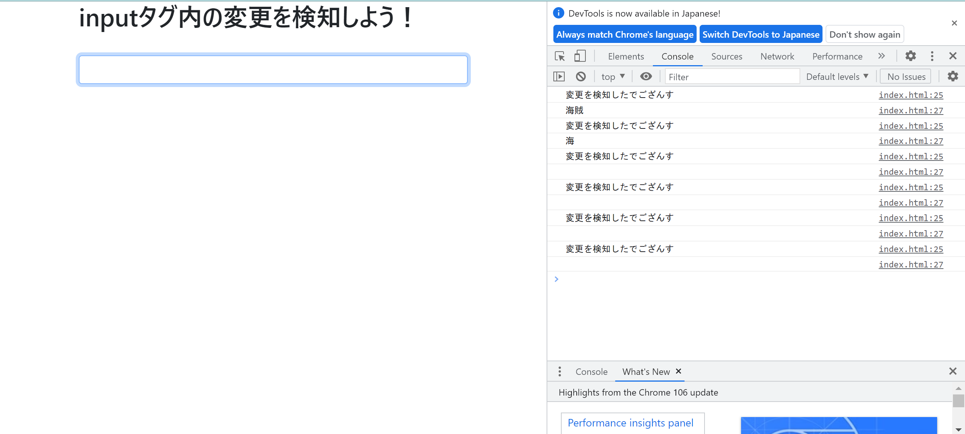Open the index.html:25 source link
Screen dimensions: 965x434
pyautogui.click(x=911, y=95)
